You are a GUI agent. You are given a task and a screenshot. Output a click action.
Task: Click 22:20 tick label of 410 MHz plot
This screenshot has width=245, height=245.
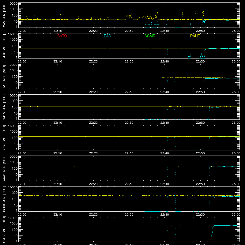pyautogui.click(x=93, y=62)
